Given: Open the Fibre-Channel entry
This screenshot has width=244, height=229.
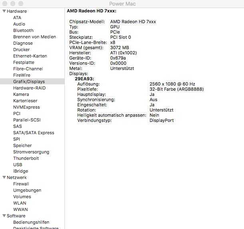Looking at the screenshot, I should tap(28, 69).
